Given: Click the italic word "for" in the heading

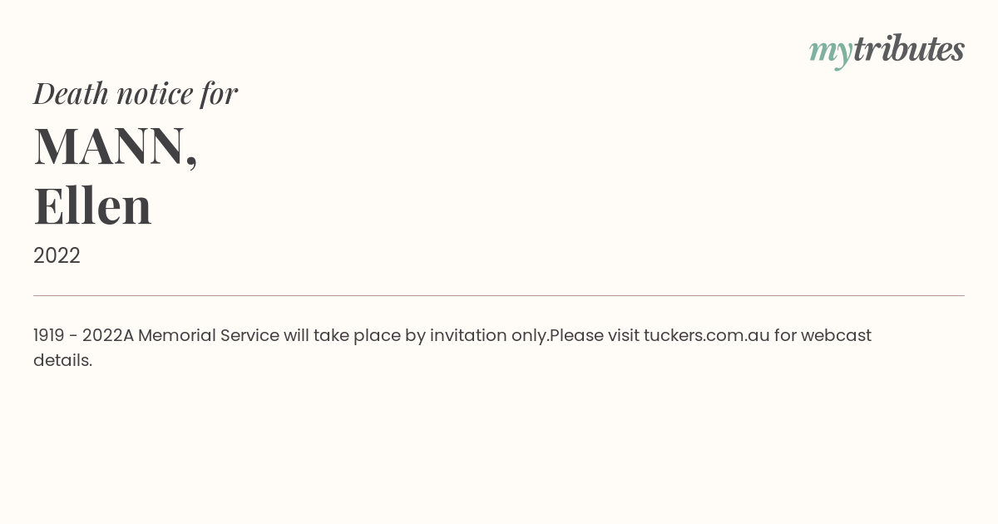Looking at the screenshot, I should 219,94.
